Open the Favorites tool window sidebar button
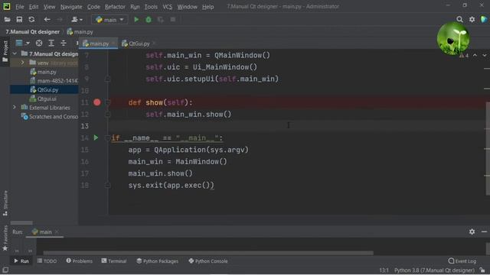 (x=5, y=238)
